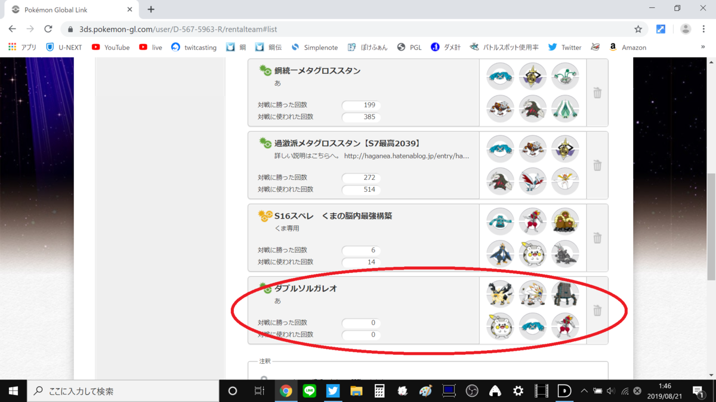The height and width of the screenshot is (402, 716).
Task: Go back to the previous page
Action: click(13, 29)
